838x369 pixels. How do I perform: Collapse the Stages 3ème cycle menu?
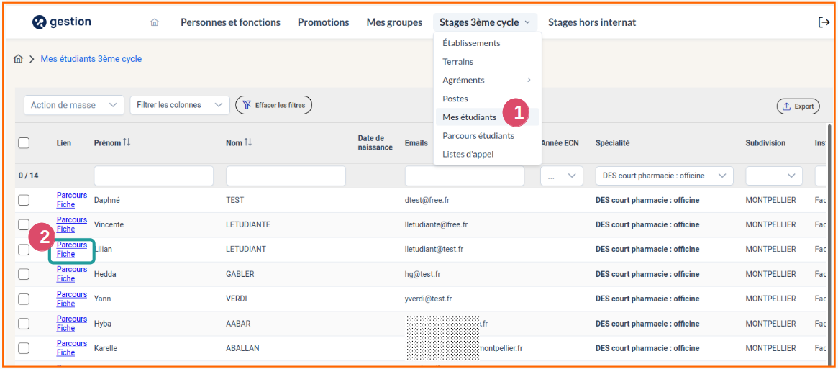pyautogui.click(x=485, y=22)
